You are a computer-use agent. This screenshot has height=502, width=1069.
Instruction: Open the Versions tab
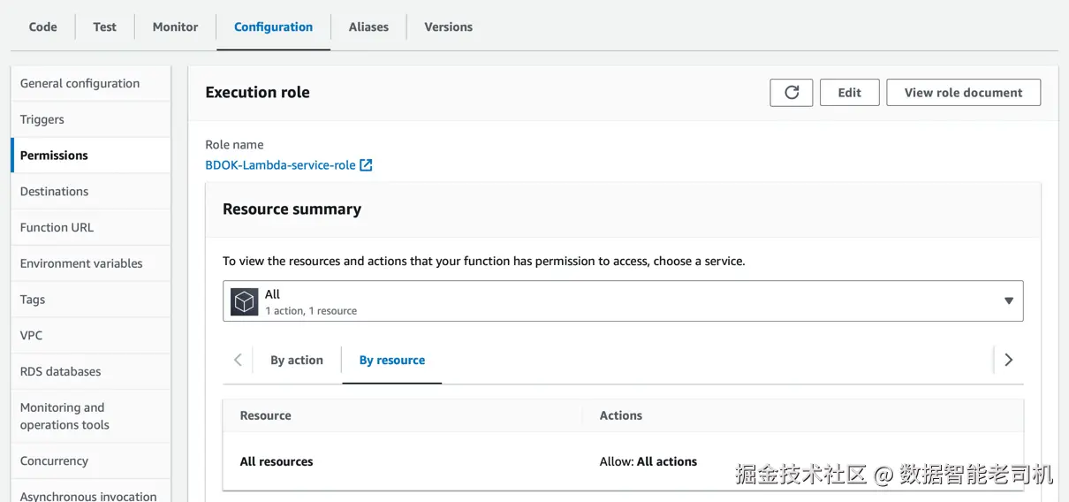(448, 27)
